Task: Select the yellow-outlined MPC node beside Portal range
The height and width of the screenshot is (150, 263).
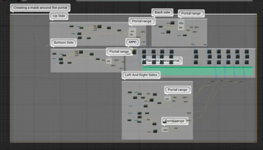Action: coord(134,52)
